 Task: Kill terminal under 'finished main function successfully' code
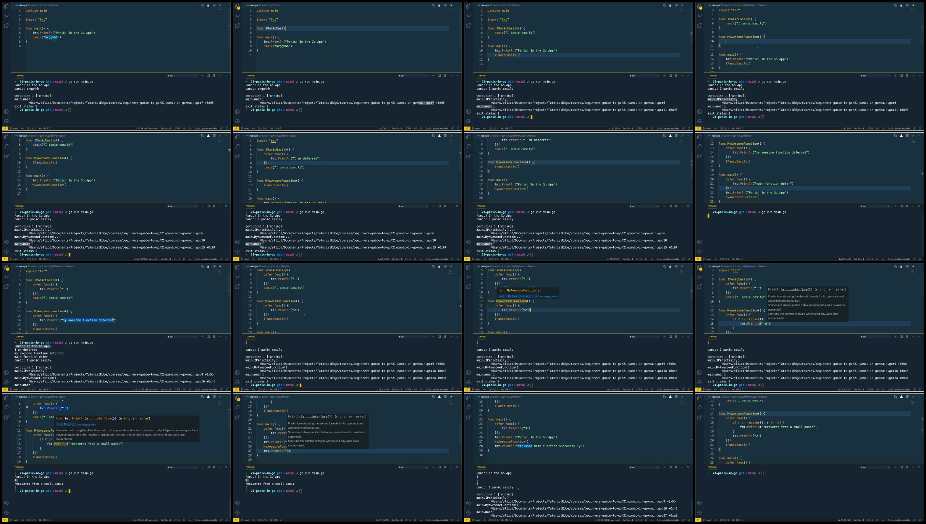tap(676, 467)
